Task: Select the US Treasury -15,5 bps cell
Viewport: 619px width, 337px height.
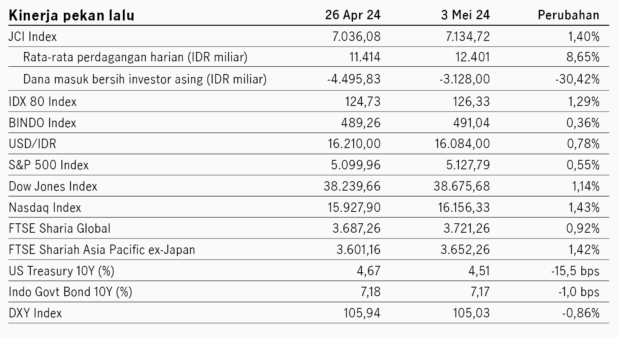Action: (575, 271)
